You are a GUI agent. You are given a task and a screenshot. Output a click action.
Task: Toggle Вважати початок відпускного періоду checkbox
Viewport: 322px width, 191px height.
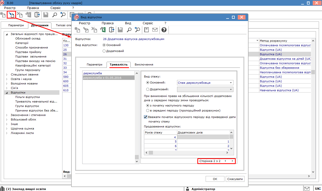145,117
